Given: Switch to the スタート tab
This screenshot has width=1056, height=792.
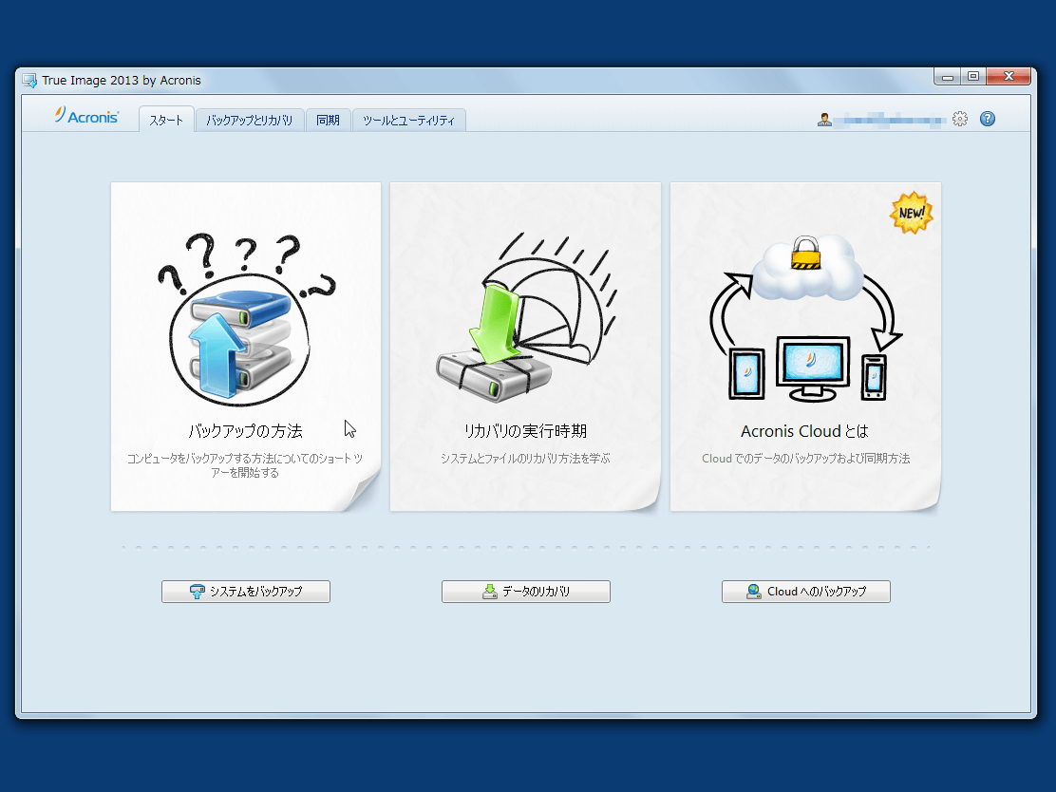Looking at the screenshot, I should [166, 120].
